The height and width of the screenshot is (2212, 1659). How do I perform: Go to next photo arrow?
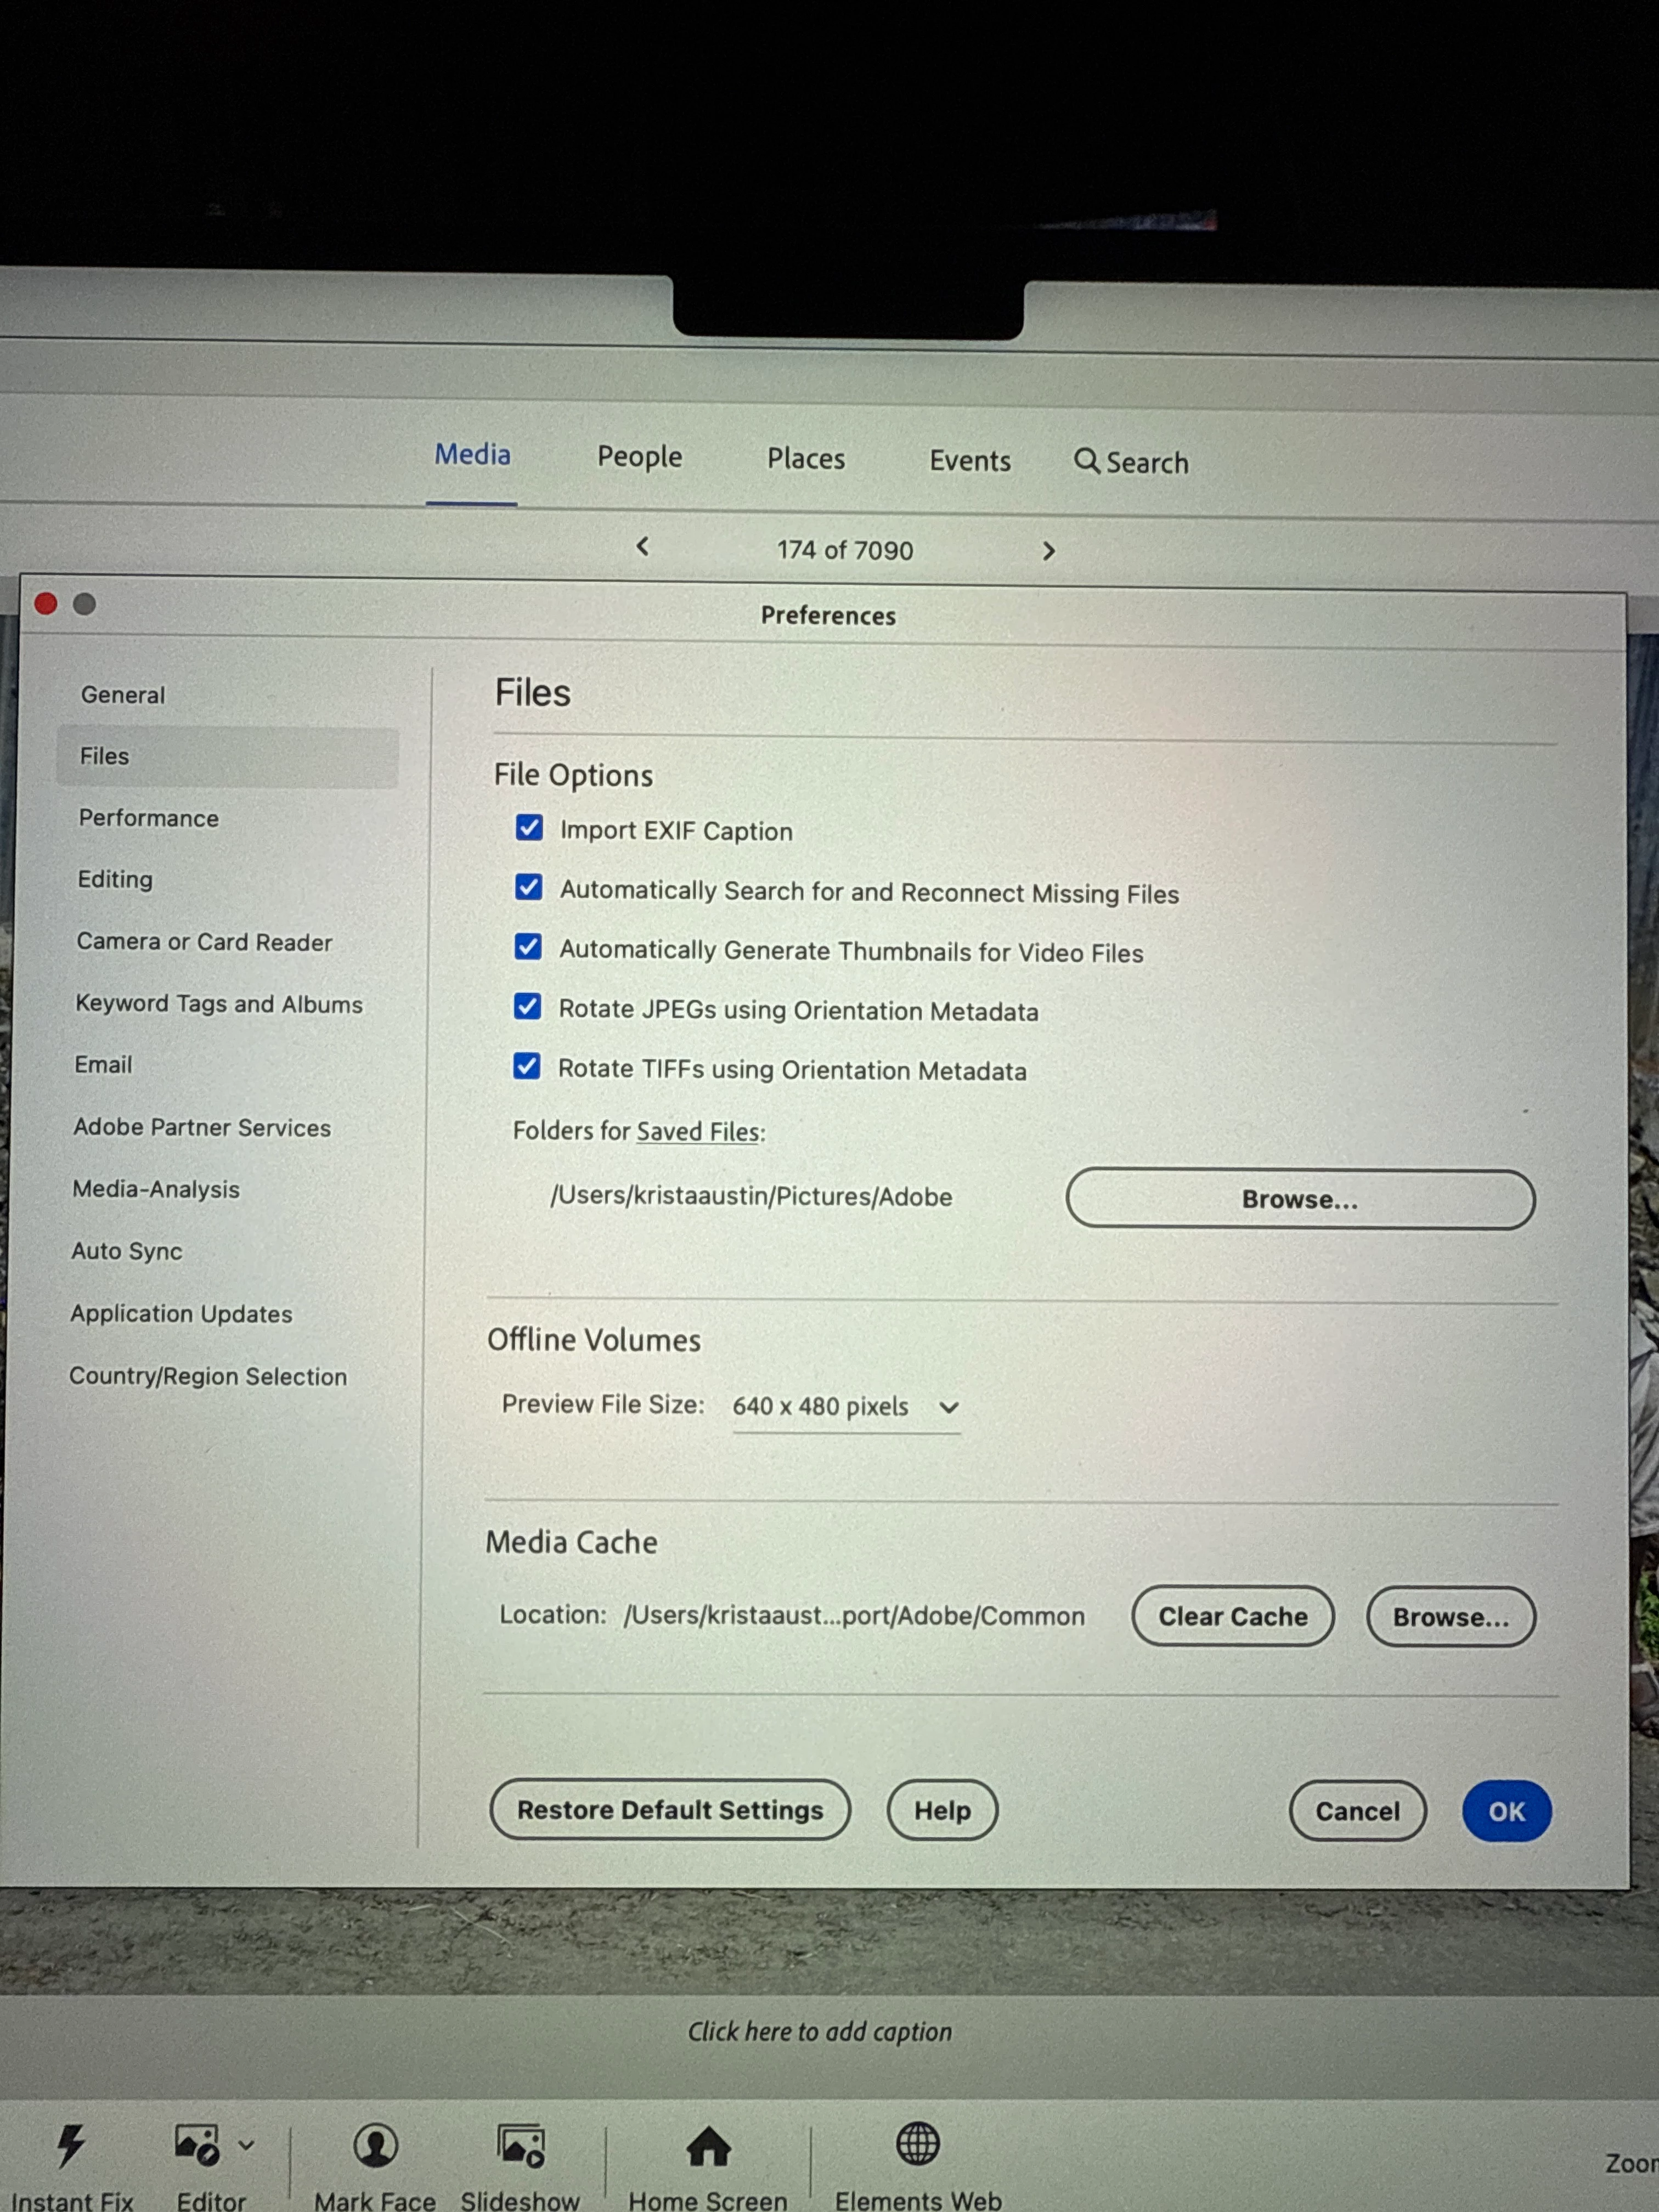click(1048, 551)
